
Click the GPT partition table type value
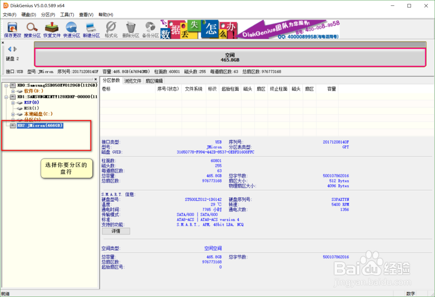click(x=345, y=147)
